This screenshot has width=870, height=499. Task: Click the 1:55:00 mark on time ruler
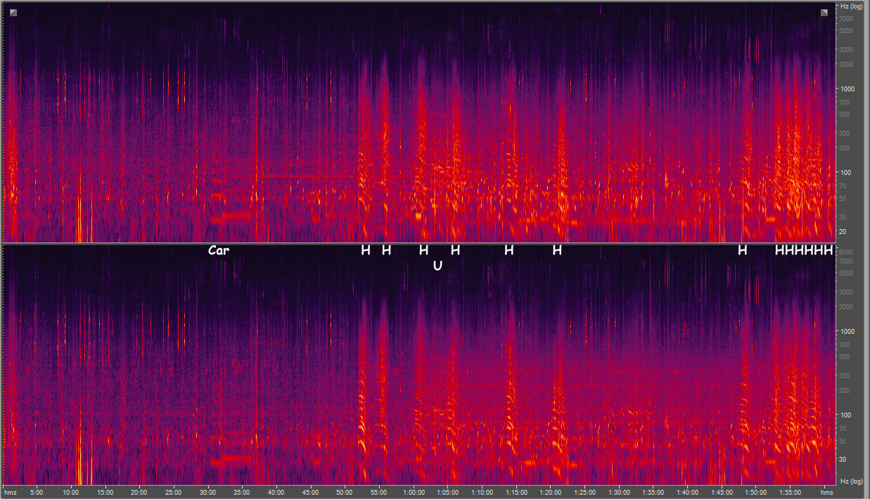pos(791,492)
